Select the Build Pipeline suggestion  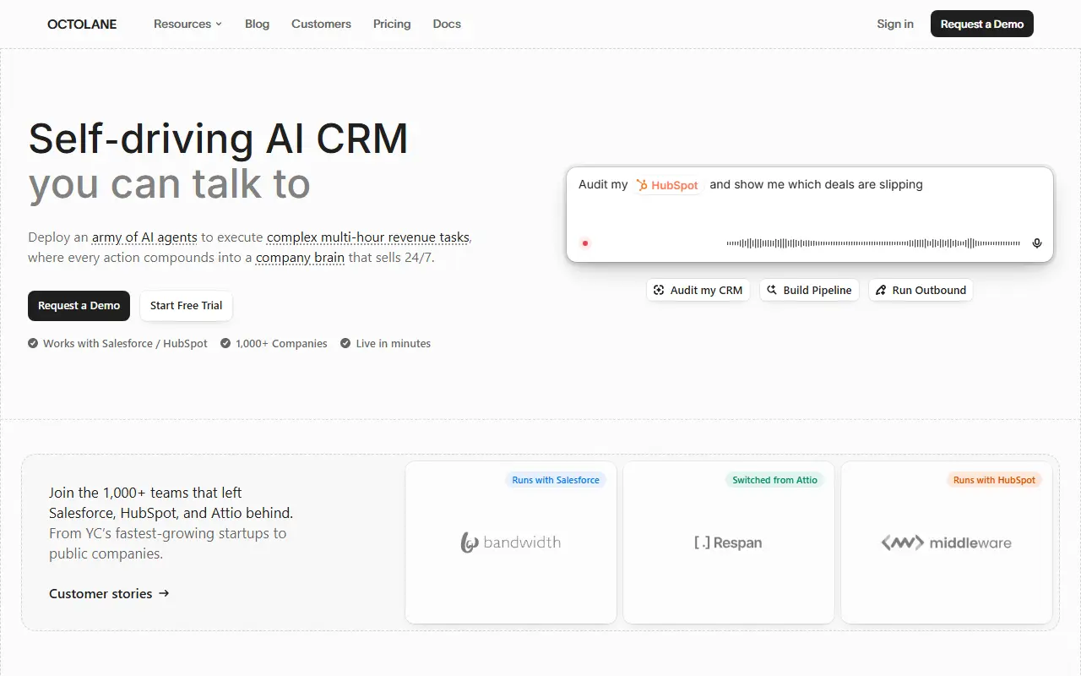pyautogui.click(x=809, y=290)
